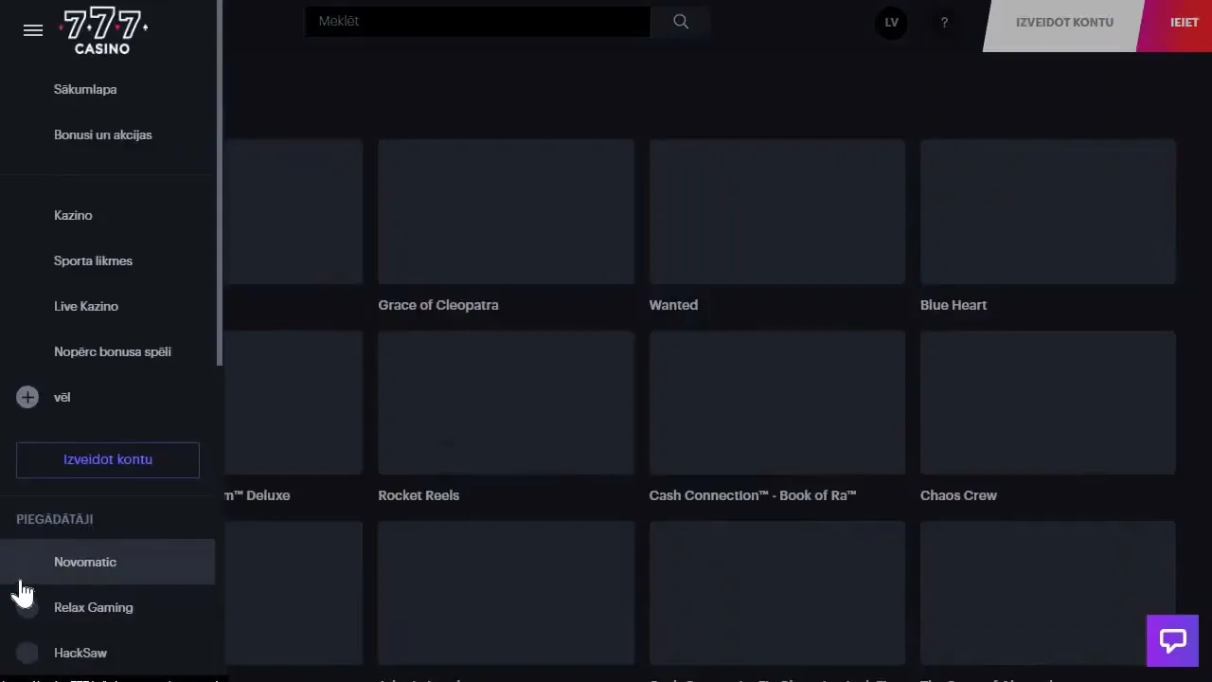This screenshot has height=682, width=1212.
Task: Open Nopērc bonusa spēli
Action: 113,351
